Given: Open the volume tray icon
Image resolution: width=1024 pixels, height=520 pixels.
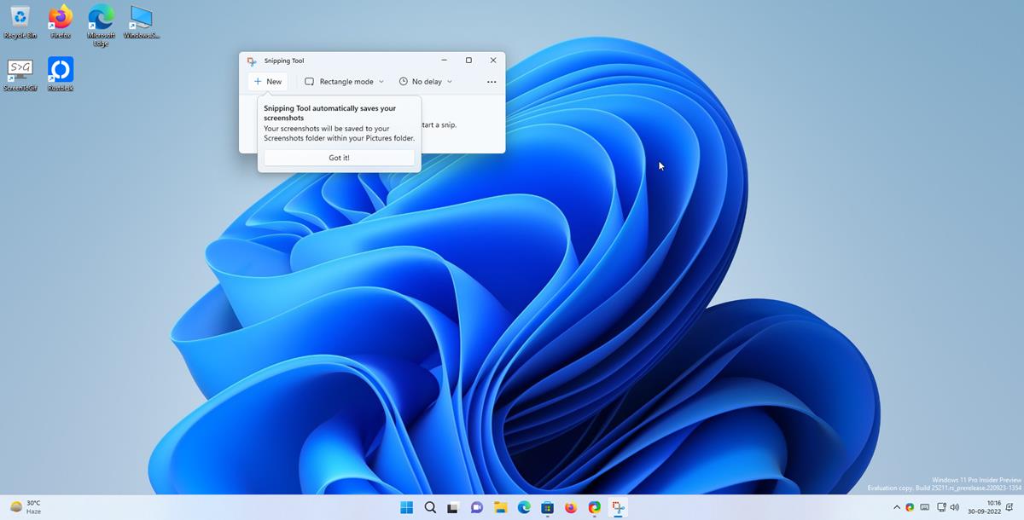Looking at the screenshot, I should click(955, 507).
